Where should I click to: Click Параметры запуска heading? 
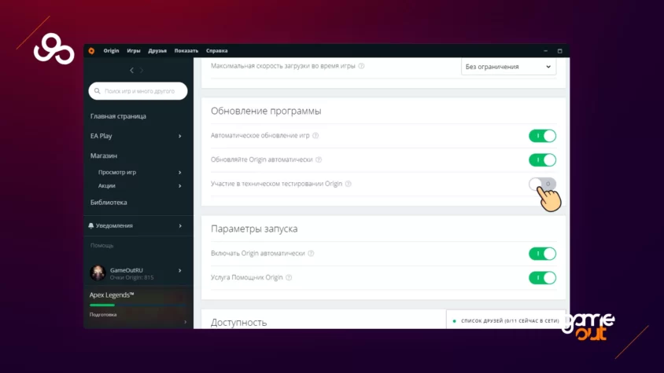click(x=254, y=229)
